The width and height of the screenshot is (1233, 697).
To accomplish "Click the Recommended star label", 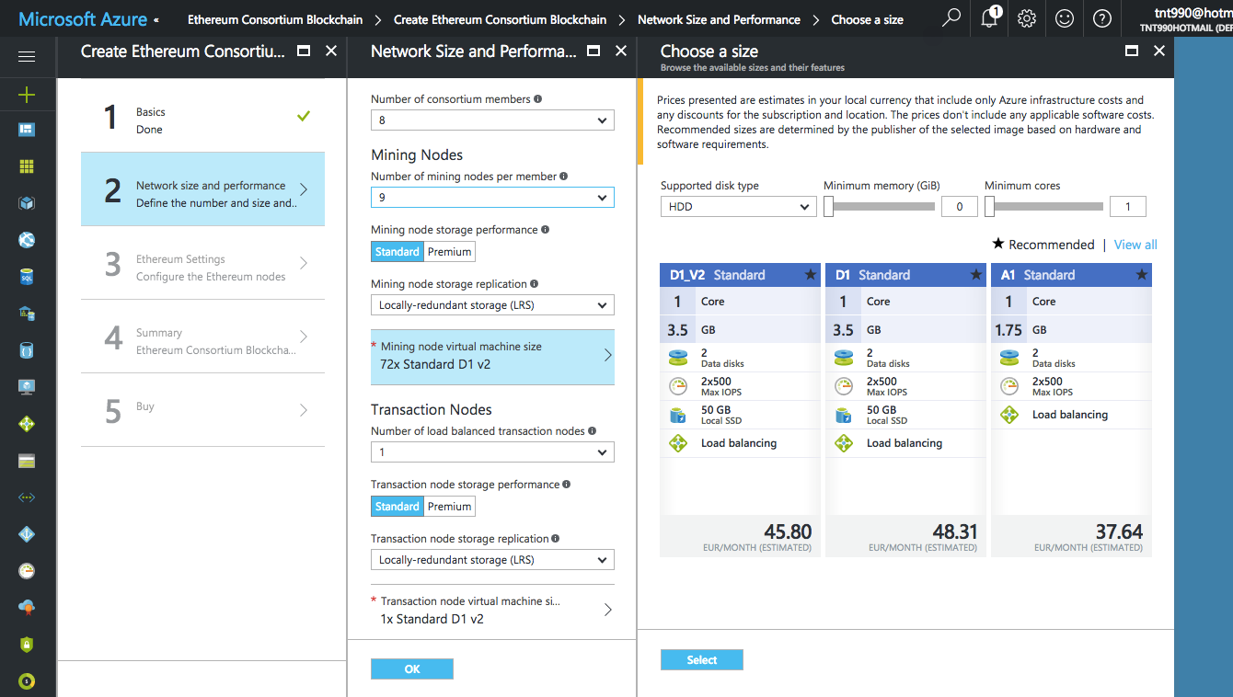I will (x=1043, y=245).
